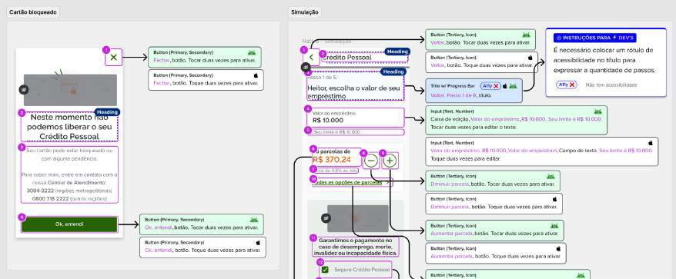
Task: Click the Android icon in the Voltar annotation
Action: pos(526,35)
